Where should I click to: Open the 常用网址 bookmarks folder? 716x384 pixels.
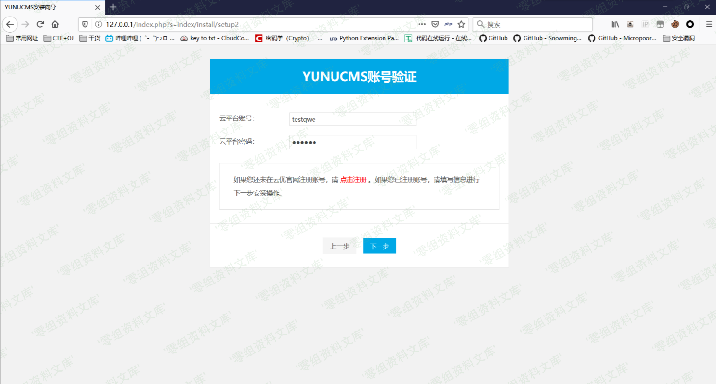pyautogui.click(x=22, y=38)
